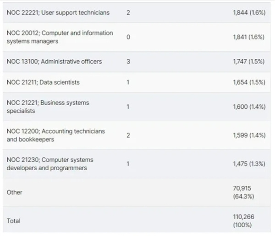The image size is (275, 236).
Task: Click the 1,599 (1.4%) value
Action: pos(249,135)
